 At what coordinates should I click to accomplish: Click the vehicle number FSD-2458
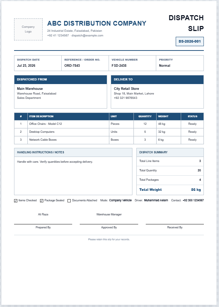pyautogui.click(x=119, y=66)
